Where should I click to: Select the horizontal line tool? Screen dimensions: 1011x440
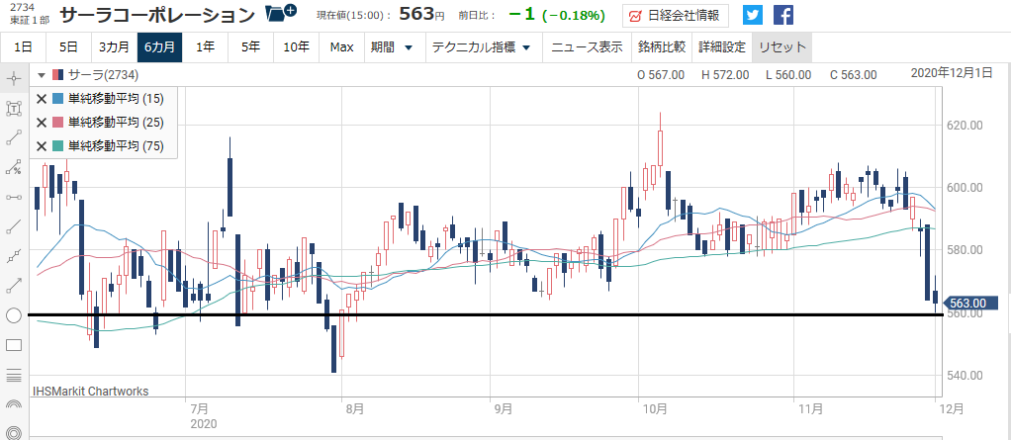click(x=14, y=197)
